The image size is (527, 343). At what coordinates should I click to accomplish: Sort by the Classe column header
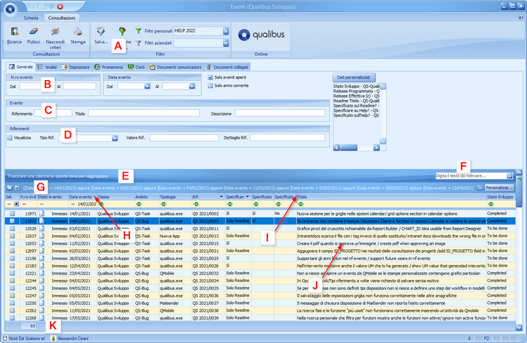(115, 197)
